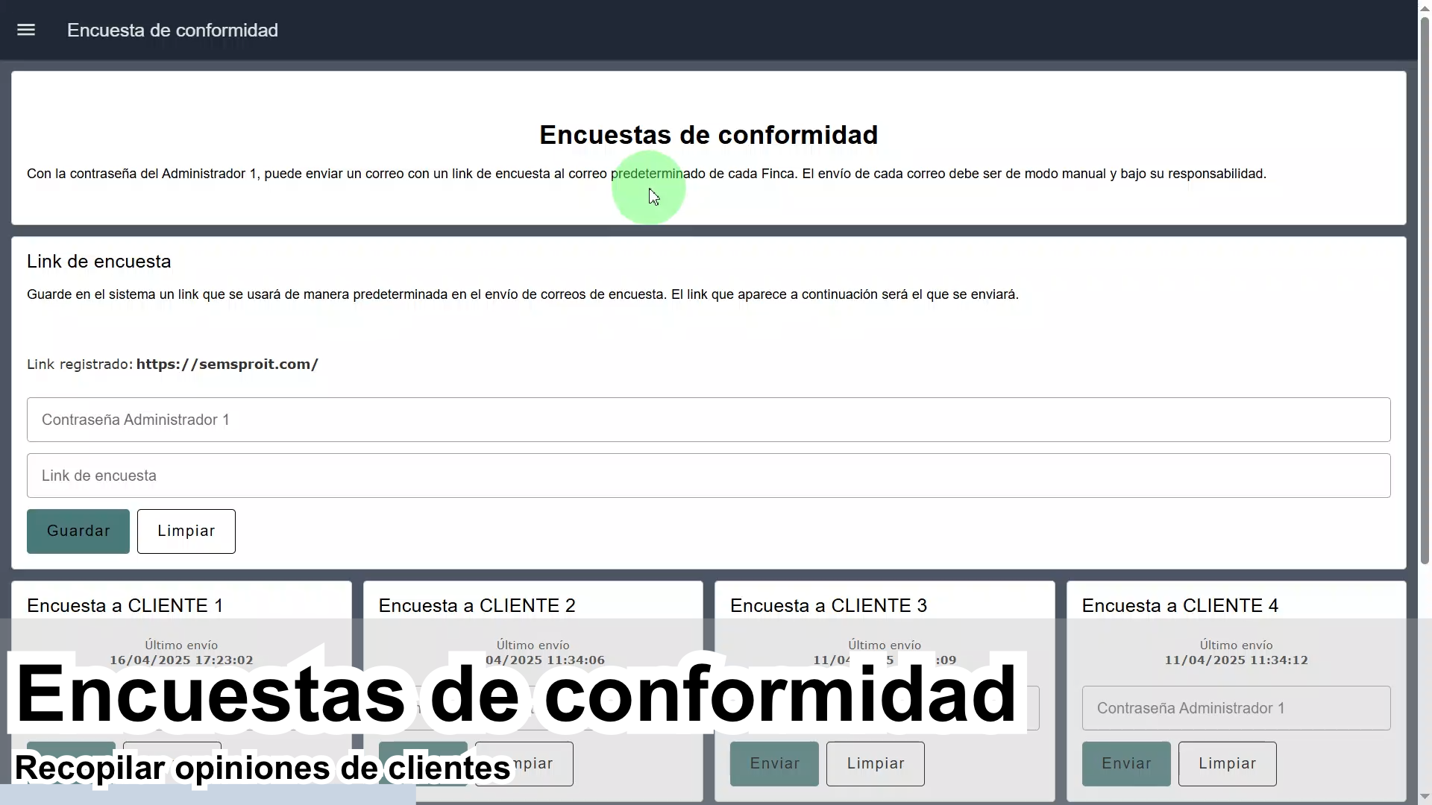Click the Encuesta a CLIENTE 4 card heading

pyautogui.click(x=1180, y=605)
